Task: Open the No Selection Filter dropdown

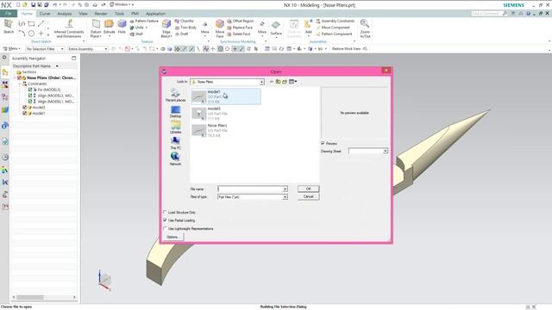Action: click(45, 49)
